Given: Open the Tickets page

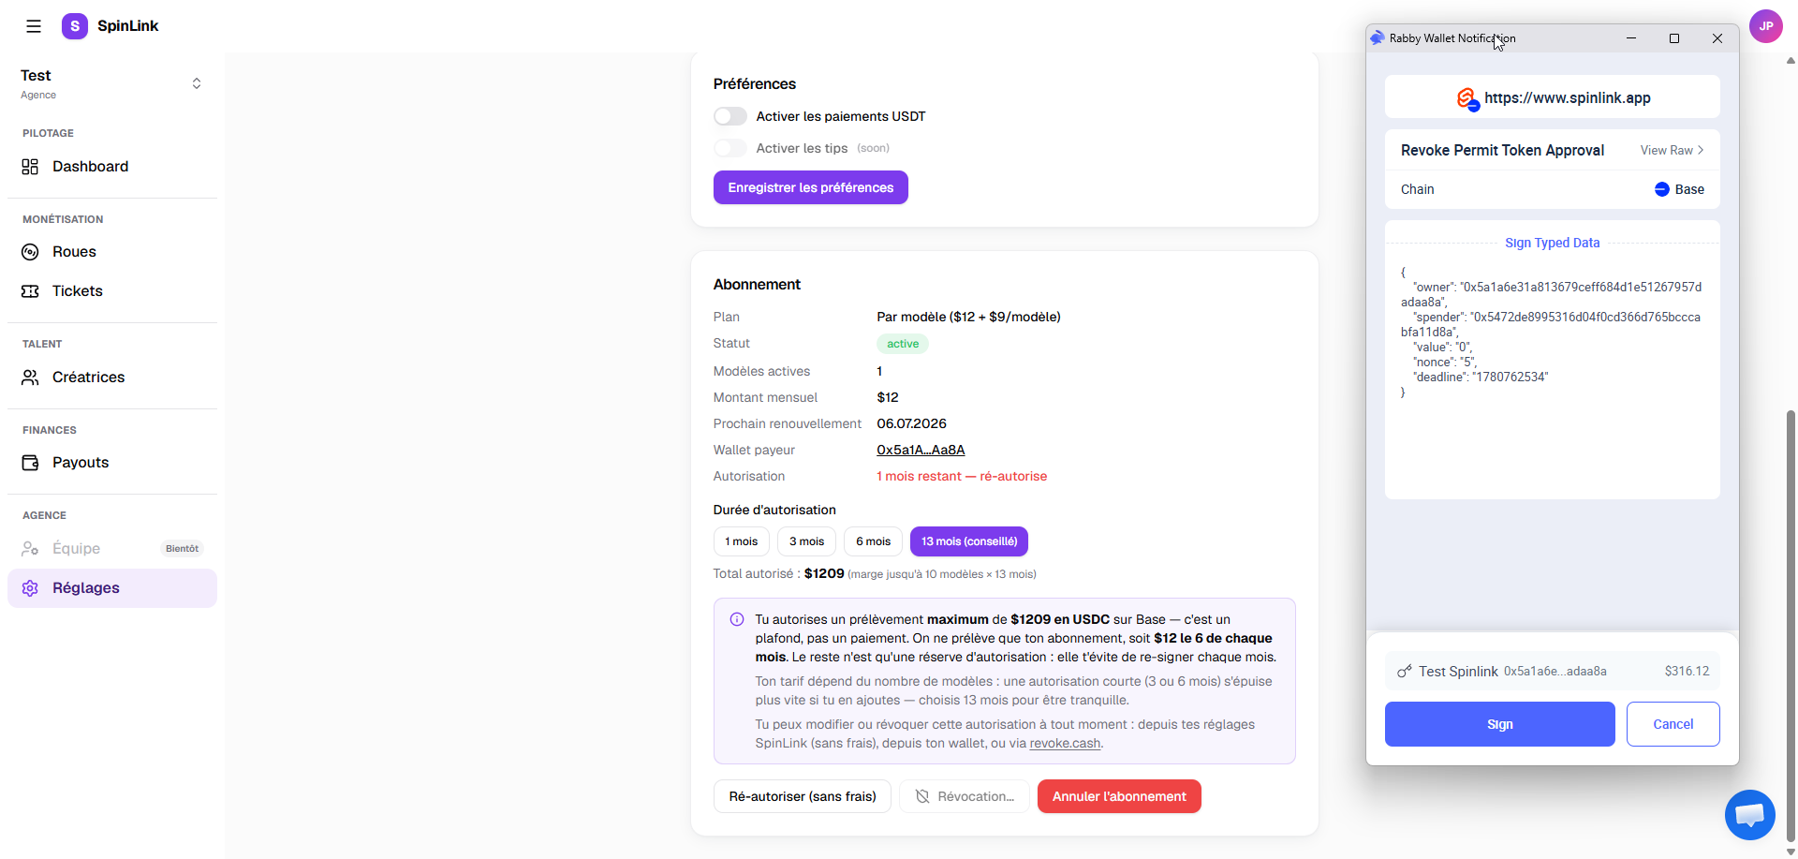Looking at the screenshot, I should [112, 291].
